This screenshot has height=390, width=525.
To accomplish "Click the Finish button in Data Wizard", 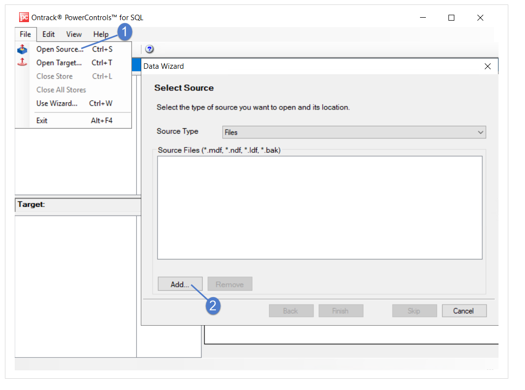I will [341, 311].
